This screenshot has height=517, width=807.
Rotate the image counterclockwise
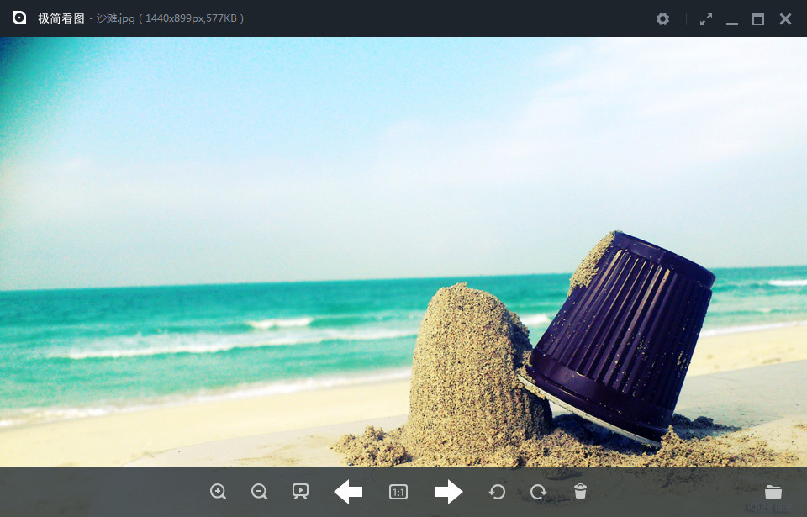pos(497,492)
